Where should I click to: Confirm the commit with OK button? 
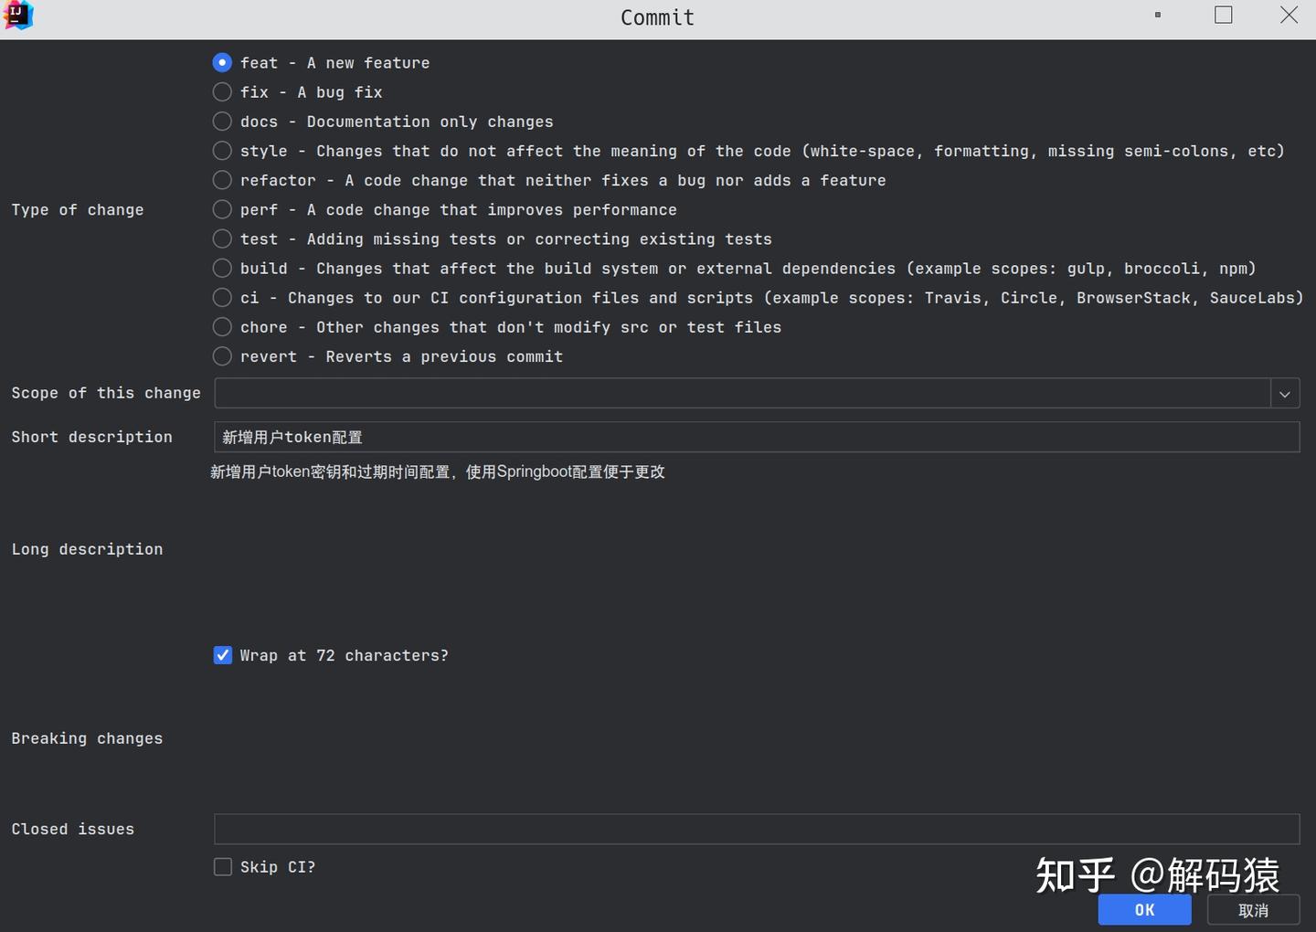click(x=1145, y=910)
